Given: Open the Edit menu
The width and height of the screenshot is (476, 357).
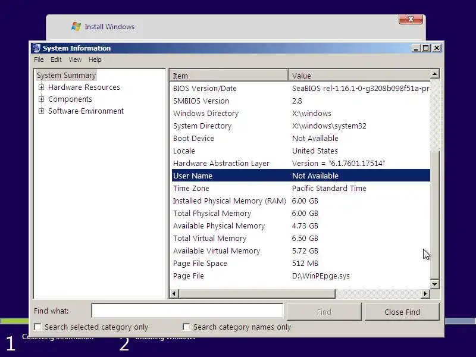Looking at the screenshot, I should pyautogui.click(x=56, y=59).
